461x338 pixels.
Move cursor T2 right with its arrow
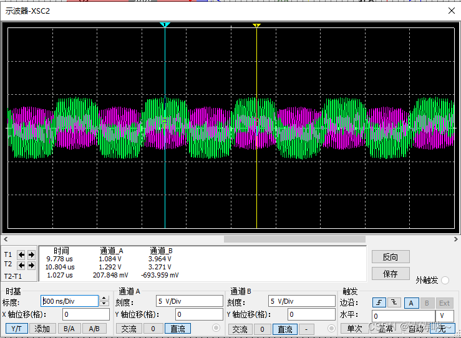coord(31,266)
